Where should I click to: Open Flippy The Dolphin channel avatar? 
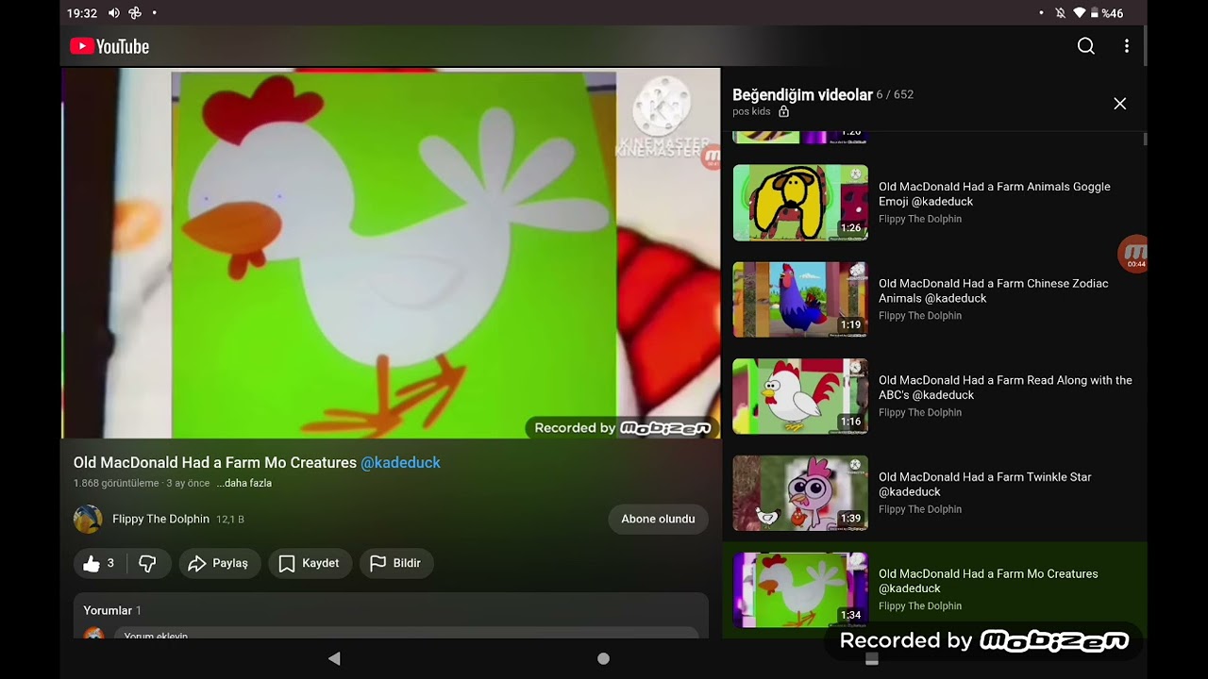point(88,519)
